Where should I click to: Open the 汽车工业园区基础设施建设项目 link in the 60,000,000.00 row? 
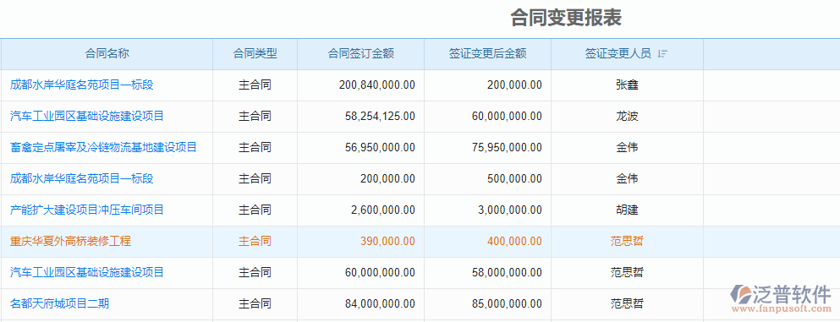point(87,272)
